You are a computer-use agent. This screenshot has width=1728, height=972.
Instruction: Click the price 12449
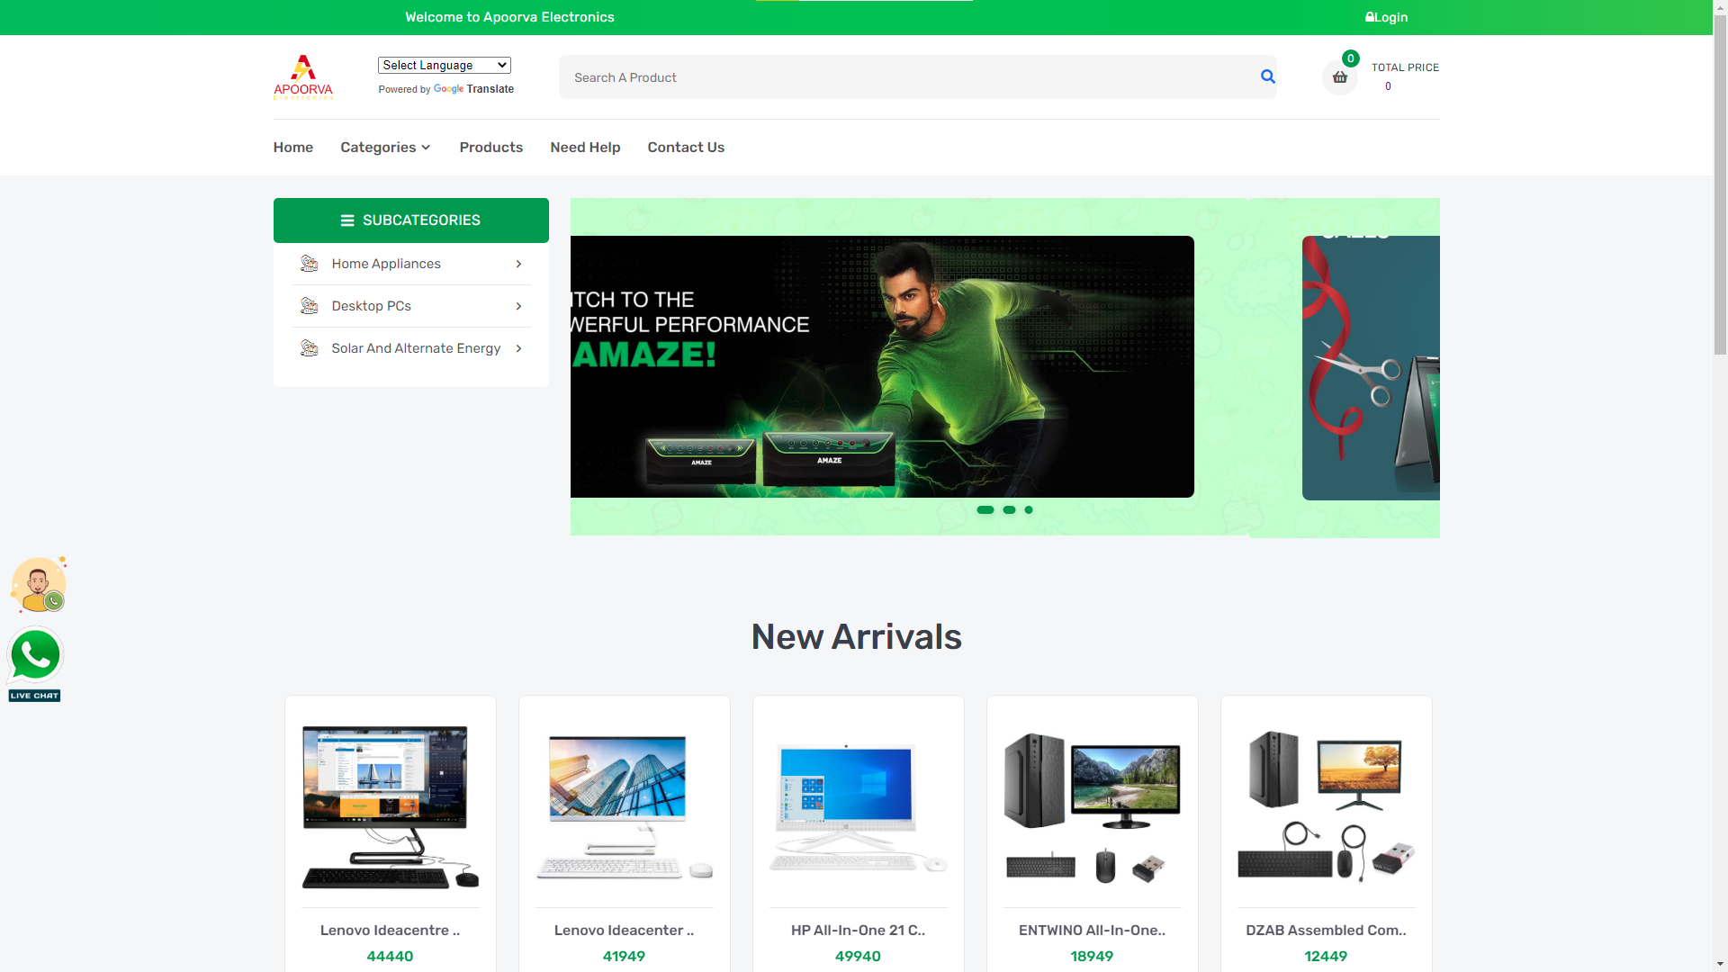[1327, 957]
